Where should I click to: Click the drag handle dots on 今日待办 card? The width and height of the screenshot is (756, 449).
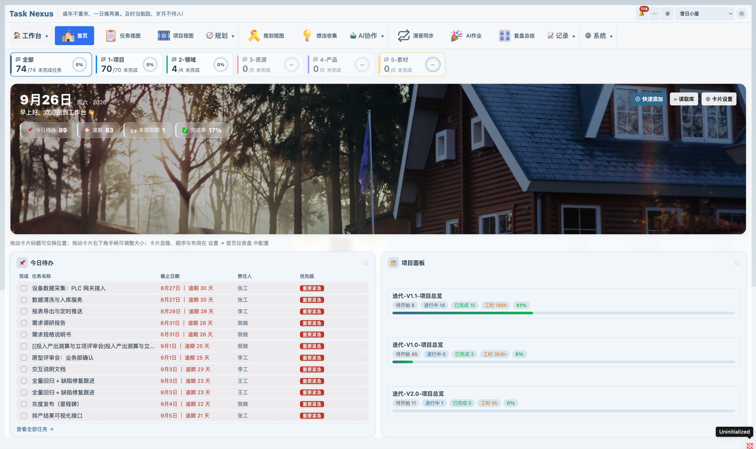point(366,263)
